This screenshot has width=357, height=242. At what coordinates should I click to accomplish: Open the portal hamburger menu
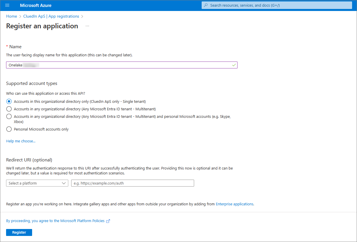pyautogui.click(x=7, y=5)
